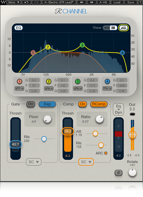The height and width of the screenshot is (197, 143).
Task: Click the compressor peak reading -6.2
Action: [68, 156]
